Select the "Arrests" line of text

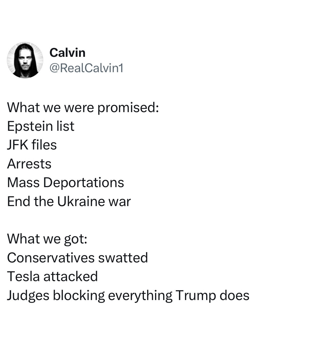pos(29,164)
